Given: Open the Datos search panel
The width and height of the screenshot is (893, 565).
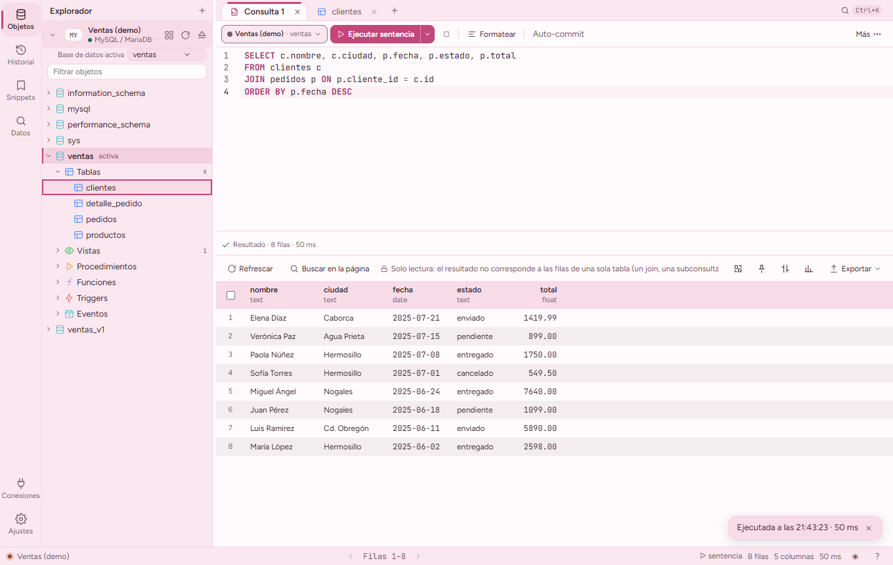Looking at the screenshot, I should coord(20,125).
